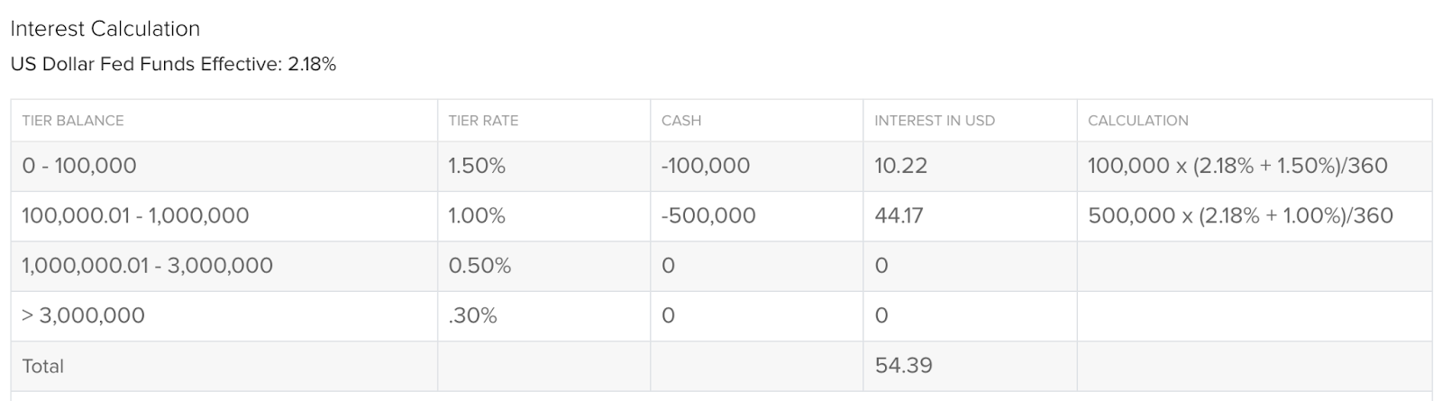Screen dimensions: 1442x401
Task: Click the 54.39 total interest value
Action: 903,366
